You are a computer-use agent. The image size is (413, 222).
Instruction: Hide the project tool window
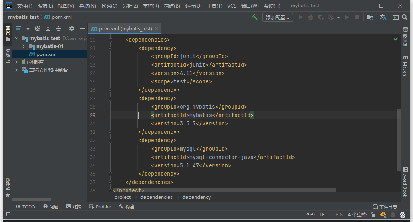tap(82, 28)
